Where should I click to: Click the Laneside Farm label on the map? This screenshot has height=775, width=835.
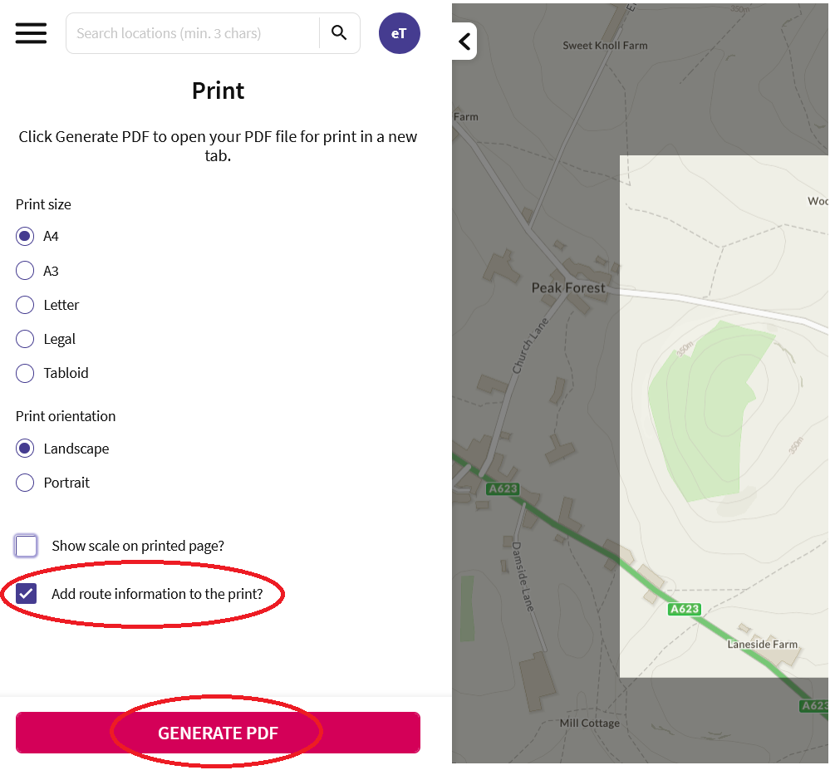coord(760,644)
